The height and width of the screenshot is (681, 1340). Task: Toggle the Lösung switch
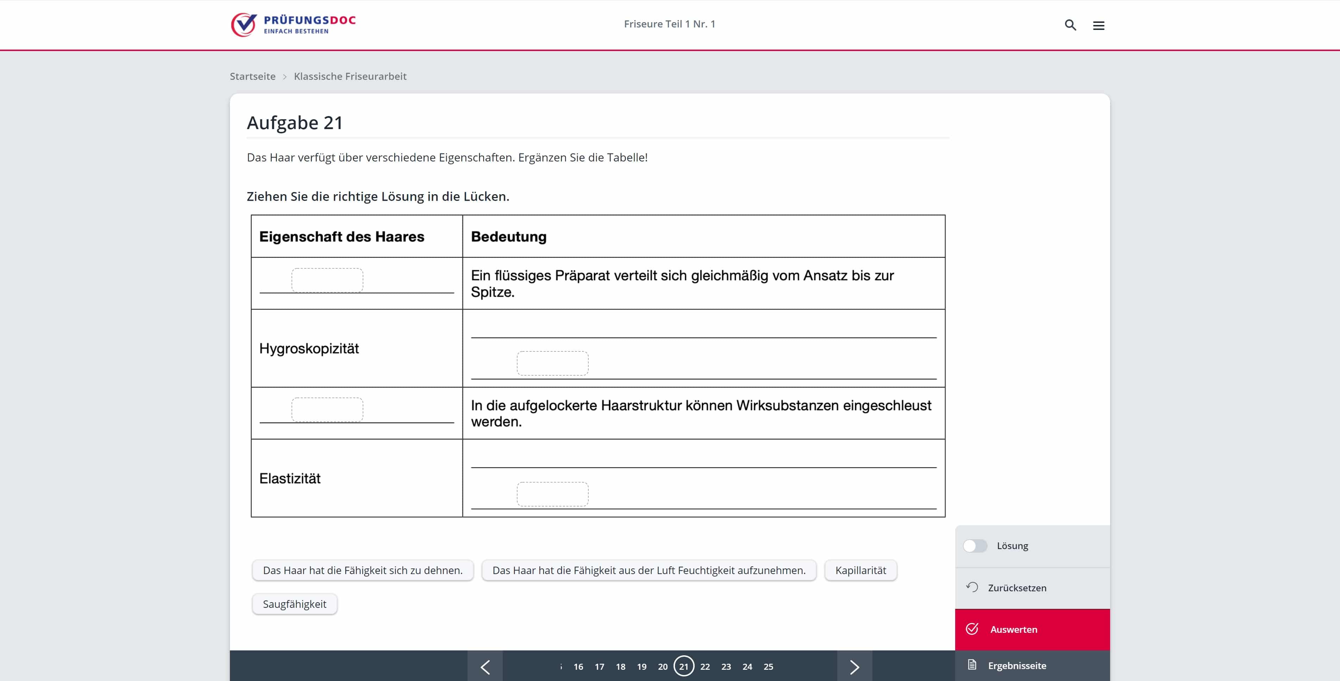pyautogui.click(x=975, y=546)
